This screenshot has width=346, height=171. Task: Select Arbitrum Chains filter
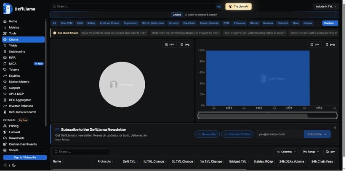pos(109,23)
